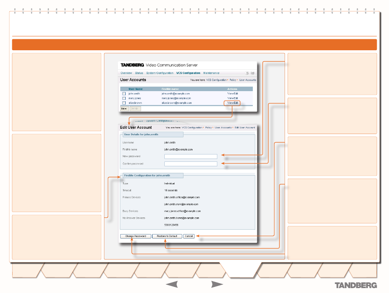Click the john.smith.office@example.com primary device
The height and width of the screenshot is (293, 389).
click(x=182, y=197)
